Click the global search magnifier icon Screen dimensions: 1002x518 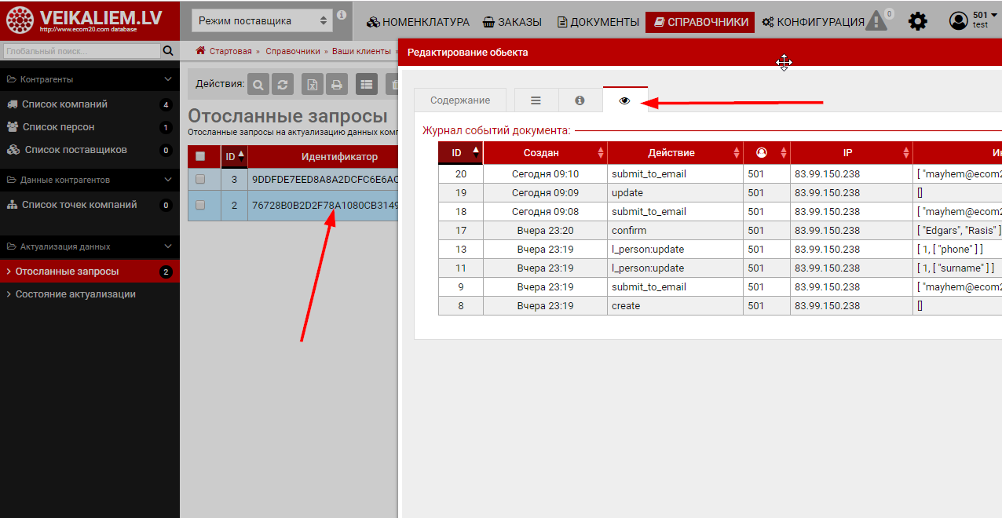click(167, 51)
